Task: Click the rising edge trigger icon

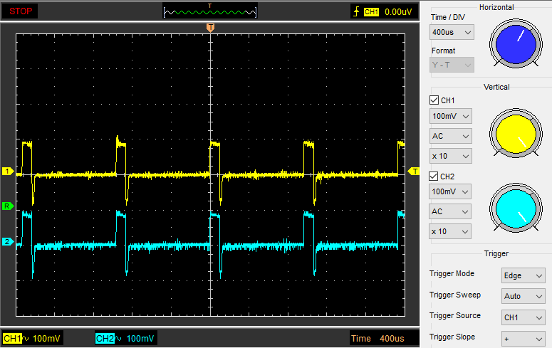Action: click(356, 11)
